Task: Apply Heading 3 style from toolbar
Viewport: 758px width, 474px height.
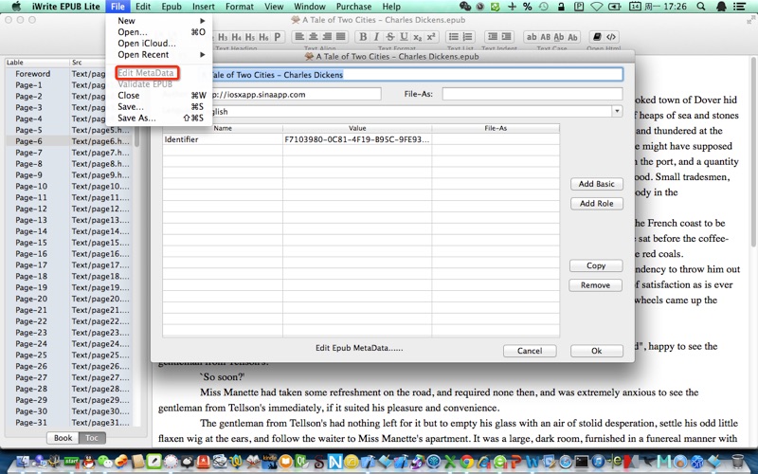Action: [223, 37]
